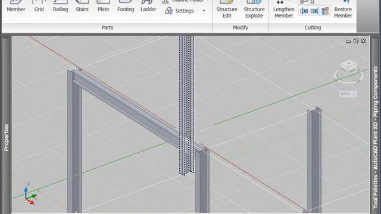This screenshot has width=381, height=214.
Task: Launch Structure Edit command
Action: (227, 10)
